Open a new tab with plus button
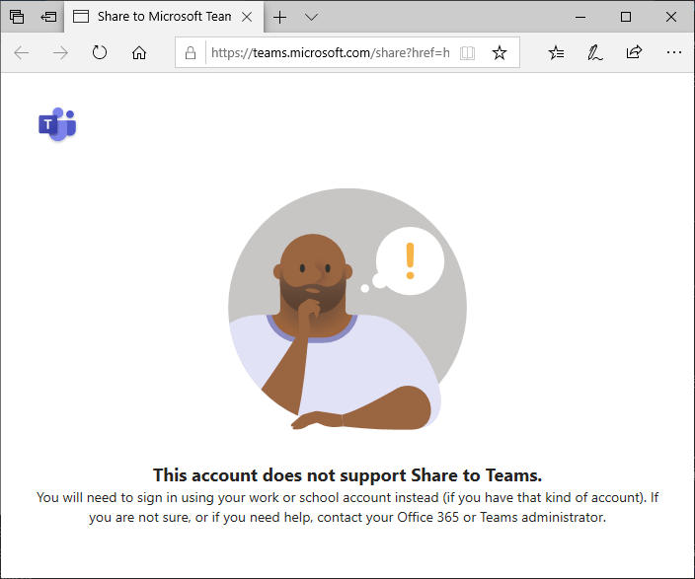This screenshot has width=695, height=579. click(x=279, y=17)
